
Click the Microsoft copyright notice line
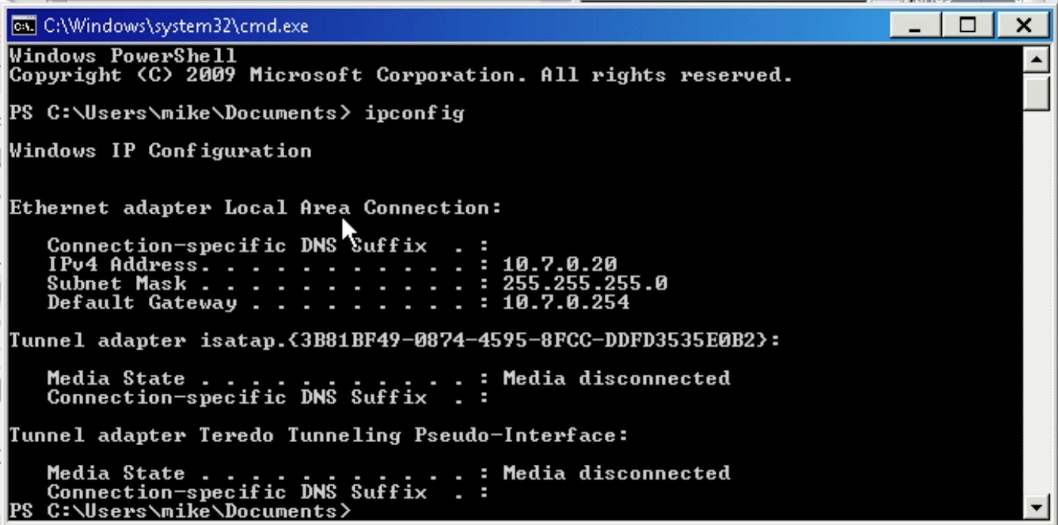[x=401, y=75]
